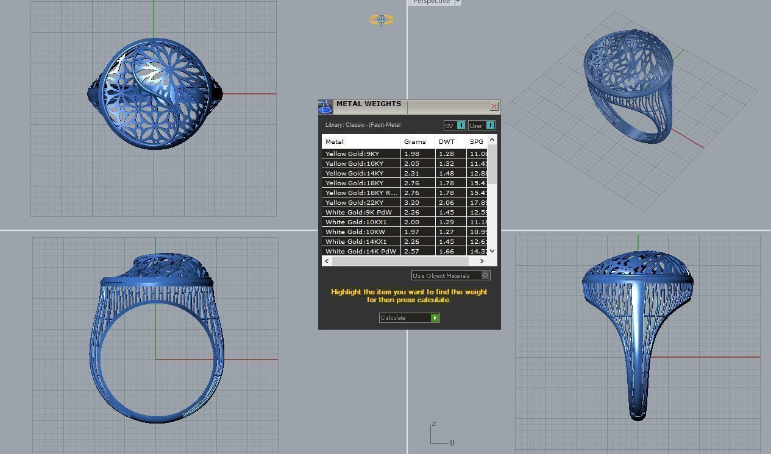Click the ring model in Top viewport
Screen dimensions: 771x454
(x=155, y=94)
